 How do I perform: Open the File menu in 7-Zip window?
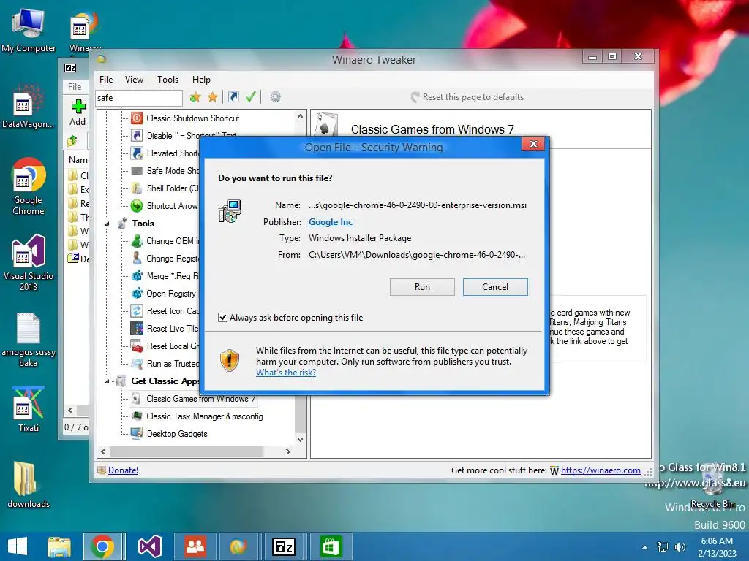pyautogui.click(x=75, y=87)
